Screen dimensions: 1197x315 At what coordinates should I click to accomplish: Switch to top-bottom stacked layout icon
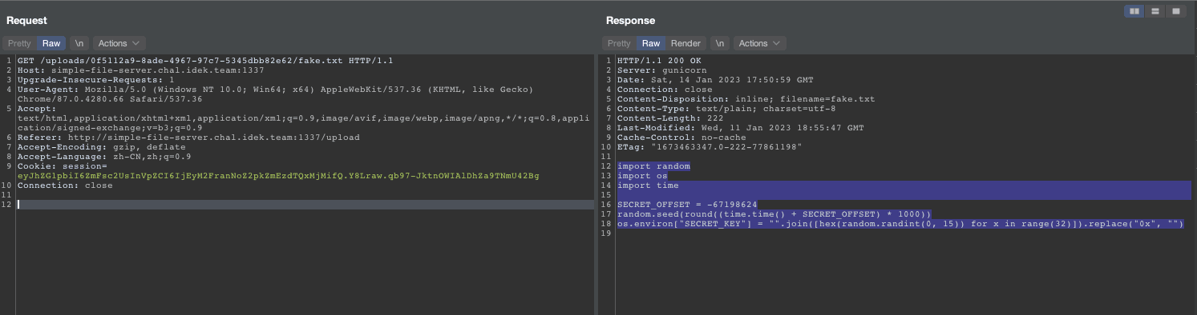coord(1155,11)
